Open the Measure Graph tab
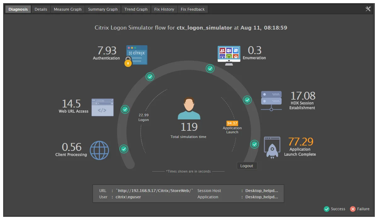Image resolution: width=378 pixels, height=220 pixels. coord(68,9)
